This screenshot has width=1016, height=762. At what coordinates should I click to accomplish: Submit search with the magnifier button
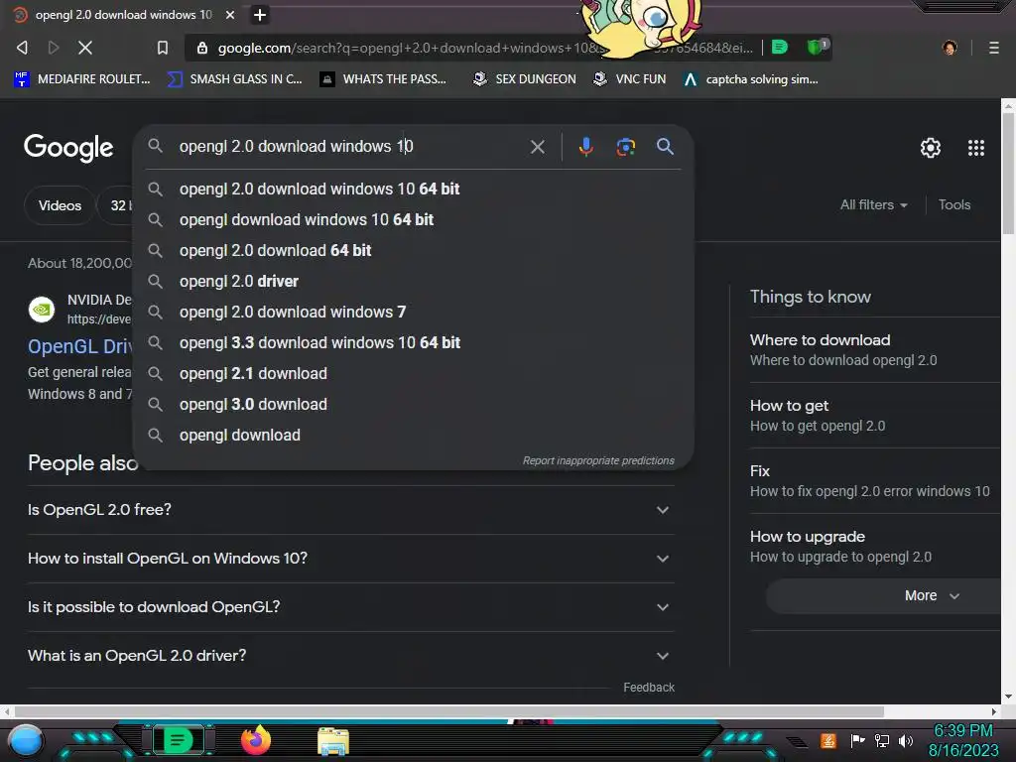click(665, 147)
